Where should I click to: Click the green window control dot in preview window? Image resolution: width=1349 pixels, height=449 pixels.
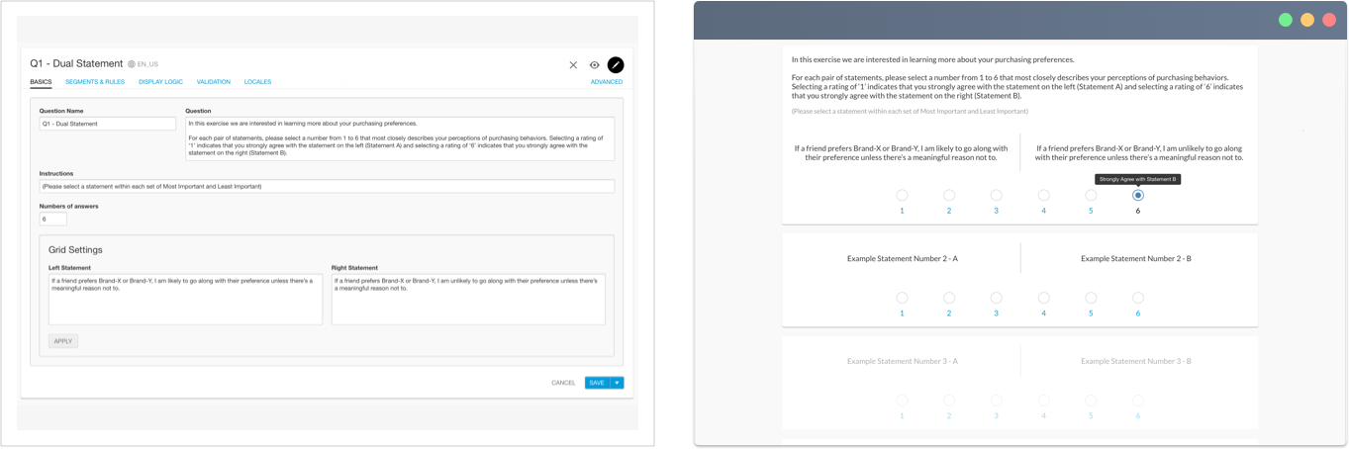(1286, 20)
